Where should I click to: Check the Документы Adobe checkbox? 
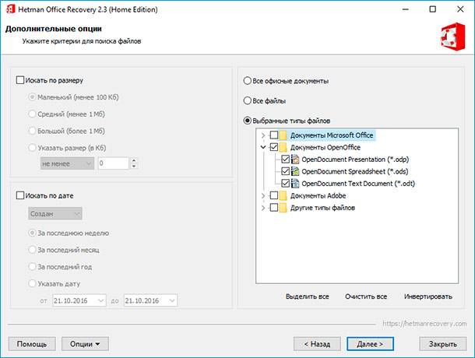click(274, 195)
